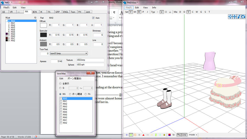Switch to the BON tab

tap(35, 12)
